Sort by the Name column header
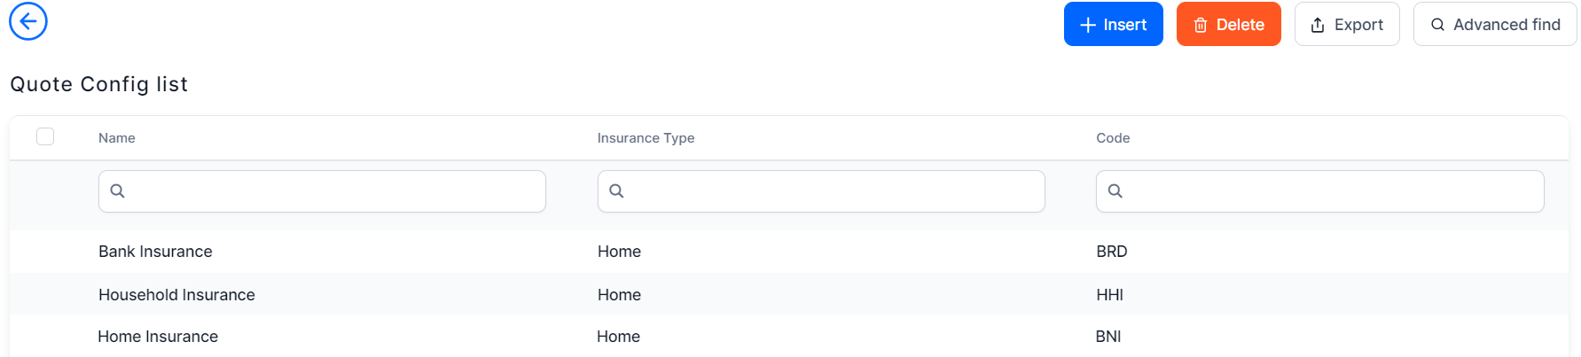Screen dimensions: 1581x357 pyautogui.click(x=117, y=138)
